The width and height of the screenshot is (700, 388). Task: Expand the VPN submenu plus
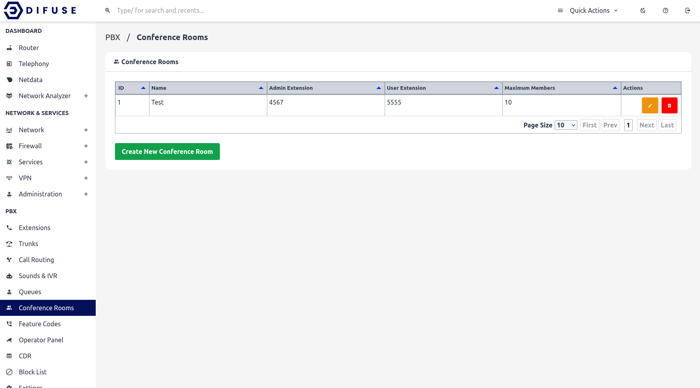86,178
